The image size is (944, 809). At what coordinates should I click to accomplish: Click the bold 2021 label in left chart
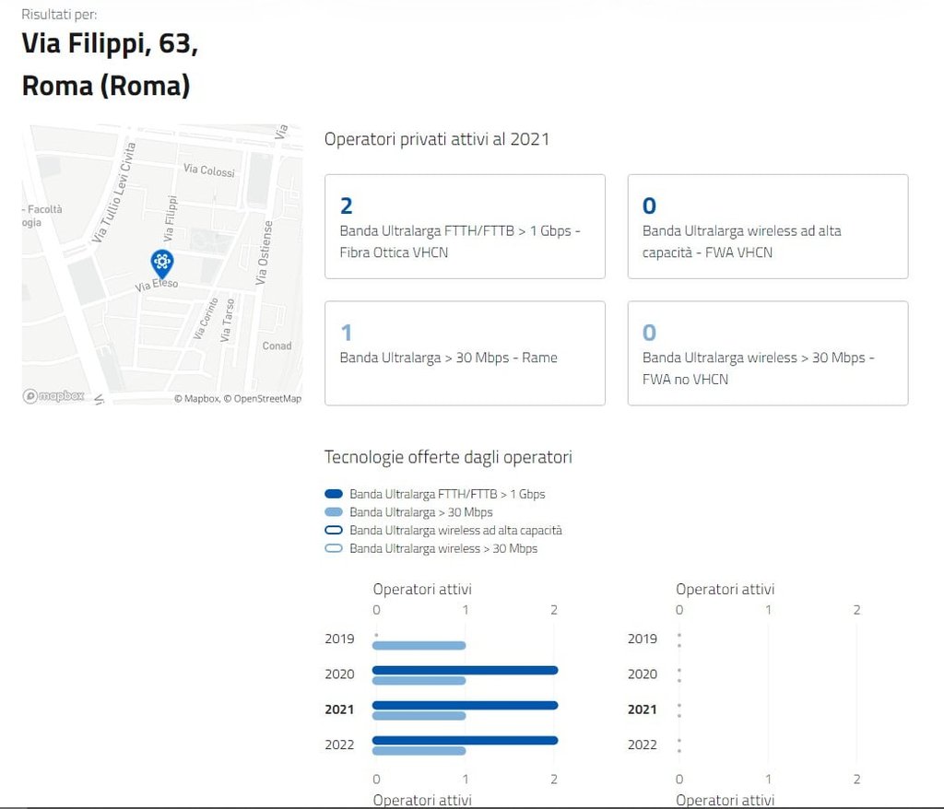[339, 709]
